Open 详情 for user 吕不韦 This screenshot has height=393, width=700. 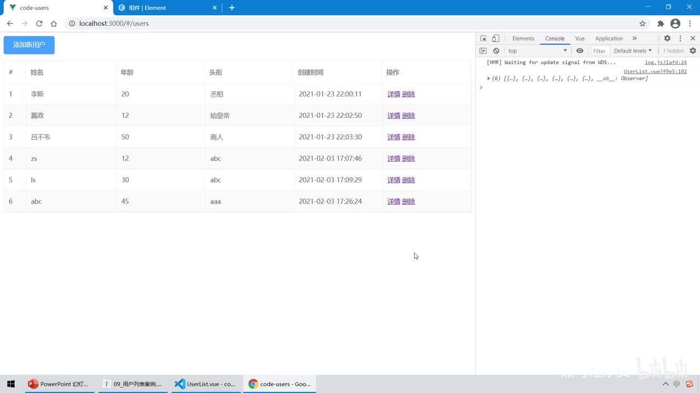coord(394,137)
